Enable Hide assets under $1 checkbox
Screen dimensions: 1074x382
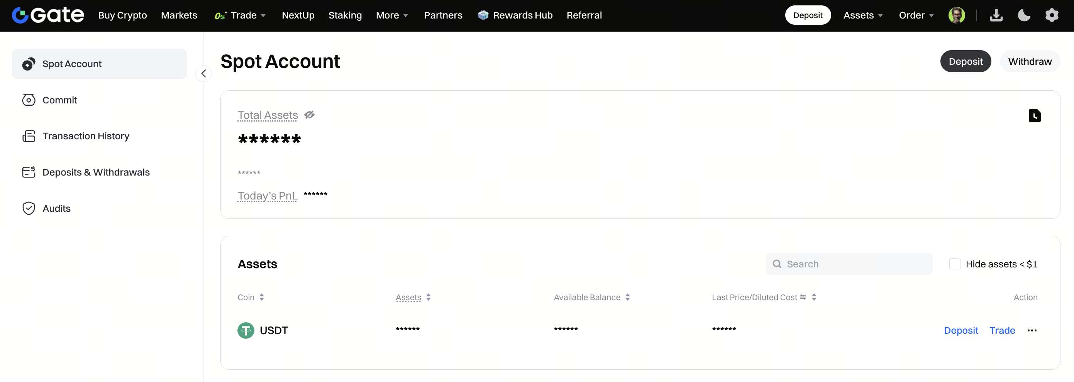click(954, 264)
